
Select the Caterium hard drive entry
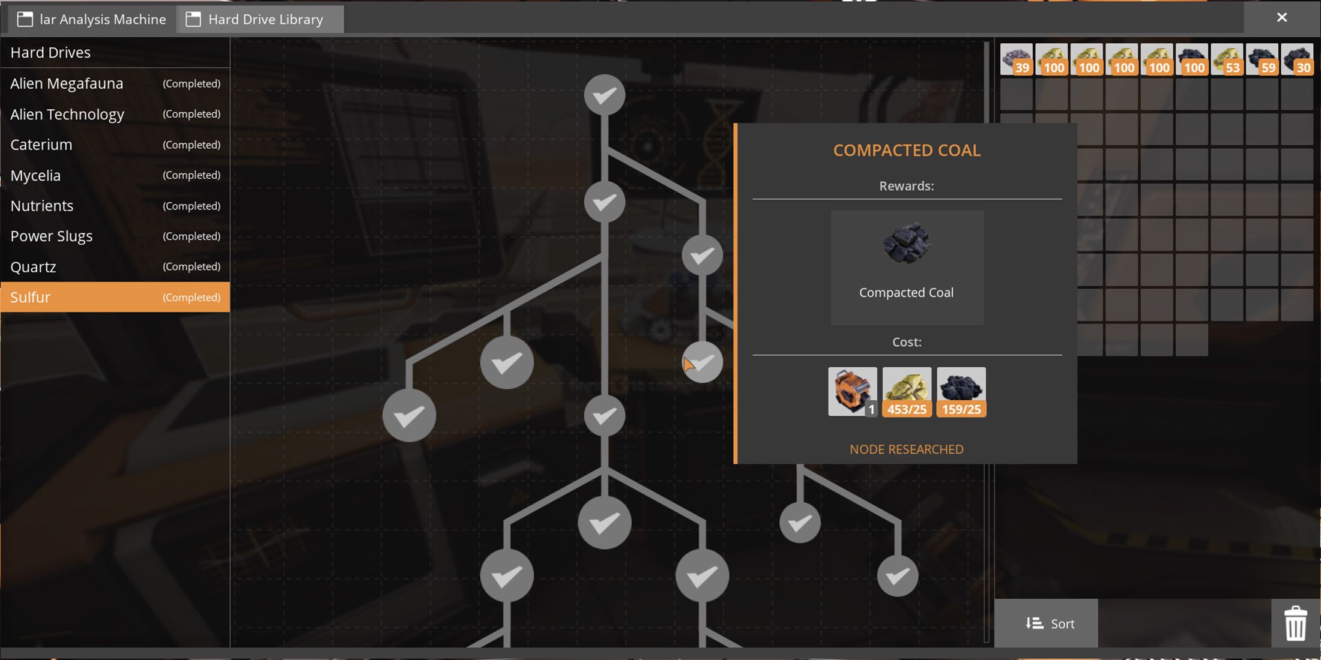coord(115,144)
